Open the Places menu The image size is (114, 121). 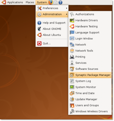(x=30, y=2)
